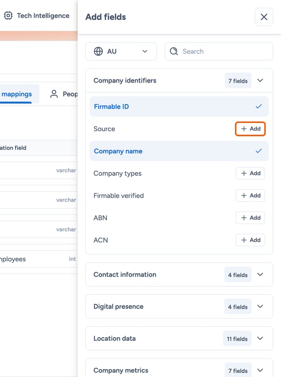Image resolution: width=281 pixels, height=377 pixels.
Task: Click the Add fields panel title
Action: tap(106, 17)
